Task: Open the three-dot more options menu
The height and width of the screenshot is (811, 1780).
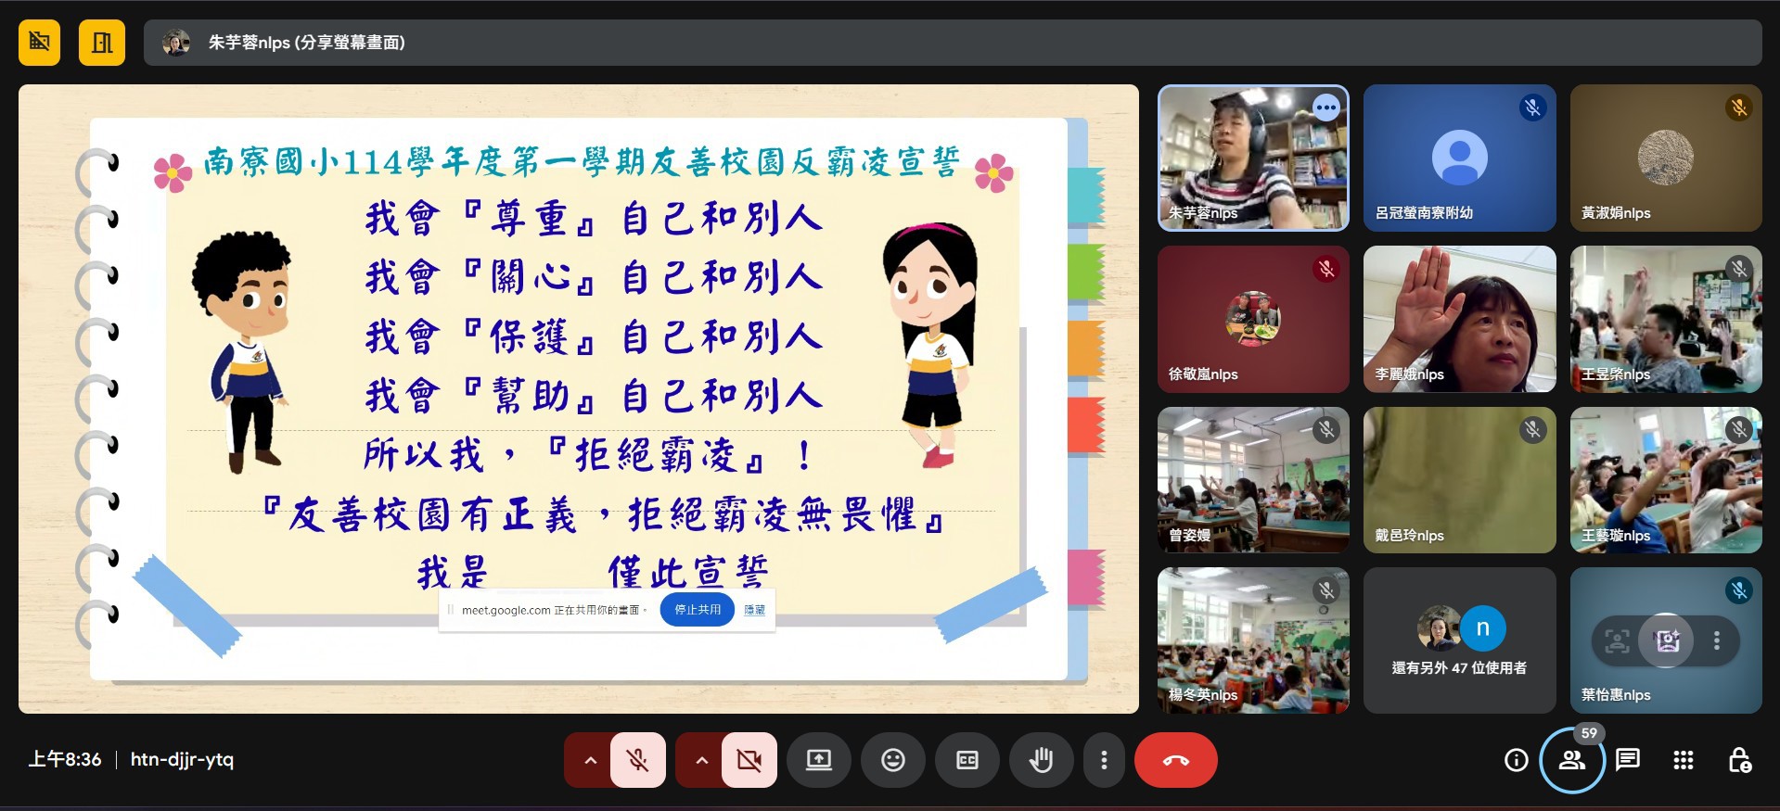Action: (1103, 760)
